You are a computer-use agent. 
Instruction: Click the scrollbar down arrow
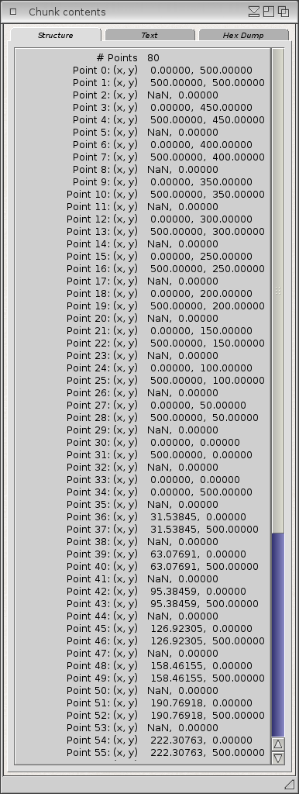click(278, 758)
